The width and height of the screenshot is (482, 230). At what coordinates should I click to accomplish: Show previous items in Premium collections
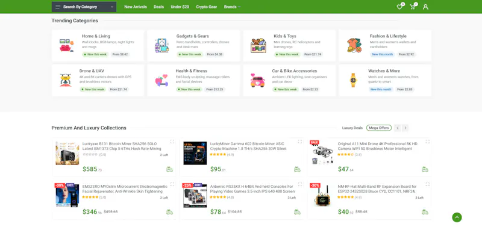[398, 128]
